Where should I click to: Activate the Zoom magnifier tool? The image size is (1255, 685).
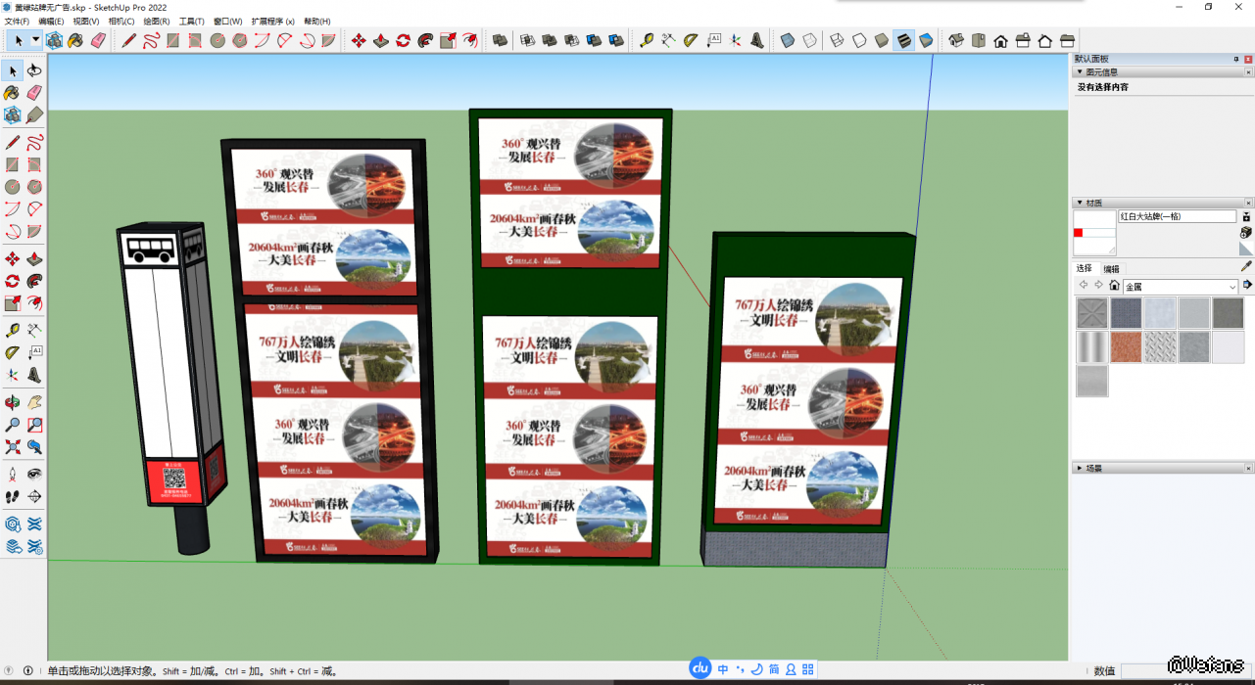[13, 425]
